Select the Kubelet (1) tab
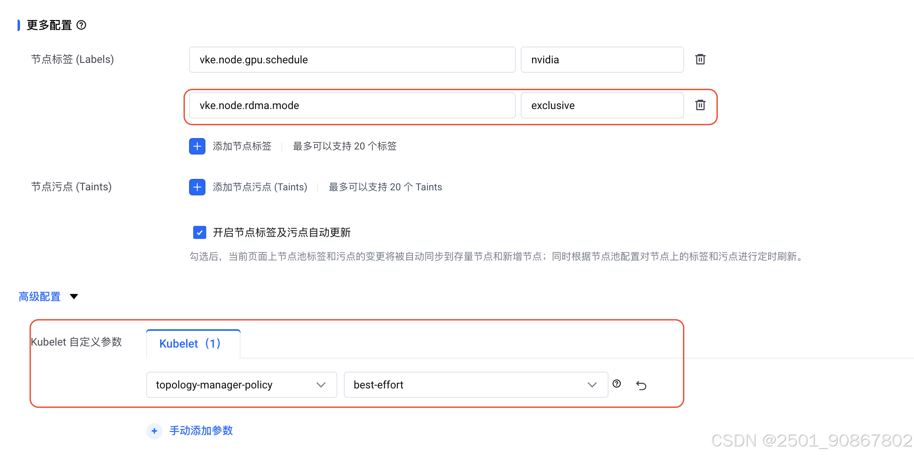This screenshot has height=455, width=914. pyautogui.click(x=190, y=344)
